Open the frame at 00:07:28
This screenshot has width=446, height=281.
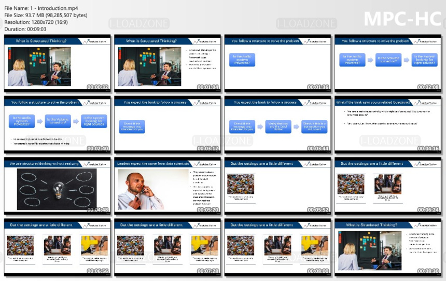pos(167,247)
